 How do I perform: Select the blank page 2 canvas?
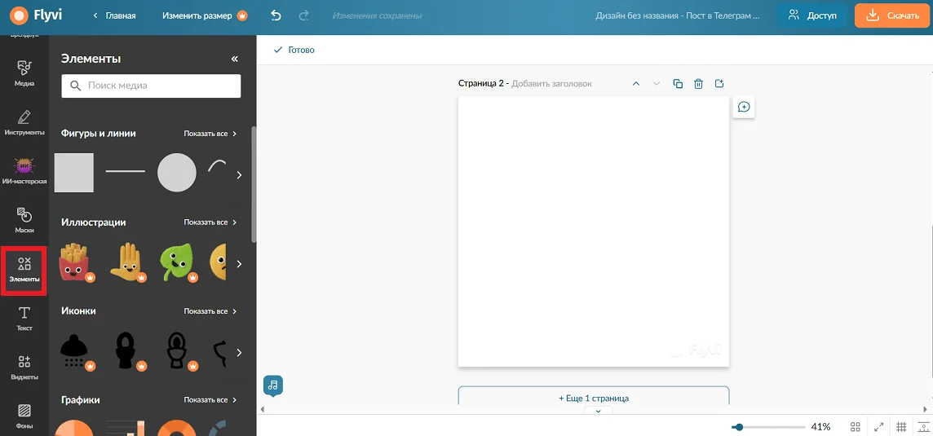pyautogui.click(x=593, y=231)
